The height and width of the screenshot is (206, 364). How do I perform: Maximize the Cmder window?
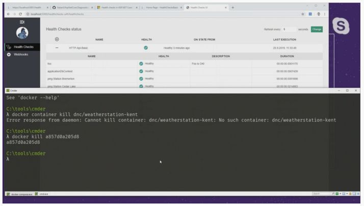click(347, 91)
